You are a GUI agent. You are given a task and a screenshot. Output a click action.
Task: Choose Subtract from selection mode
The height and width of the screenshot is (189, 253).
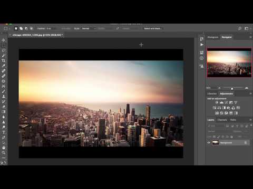click(26, 28)
